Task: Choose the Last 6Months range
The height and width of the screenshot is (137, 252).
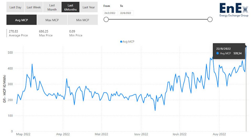Action: point(70,7)
